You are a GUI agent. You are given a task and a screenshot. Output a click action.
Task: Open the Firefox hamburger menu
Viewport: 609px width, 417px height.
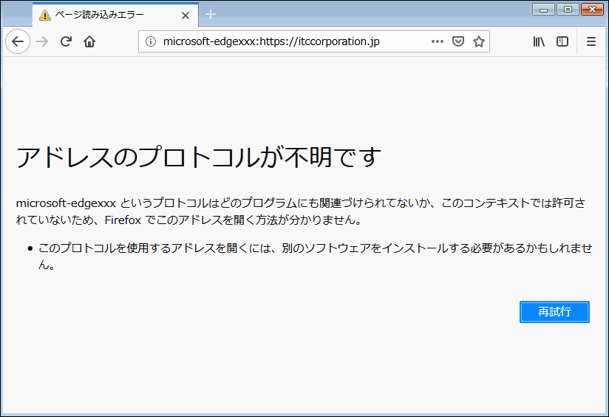coord(591,41)
